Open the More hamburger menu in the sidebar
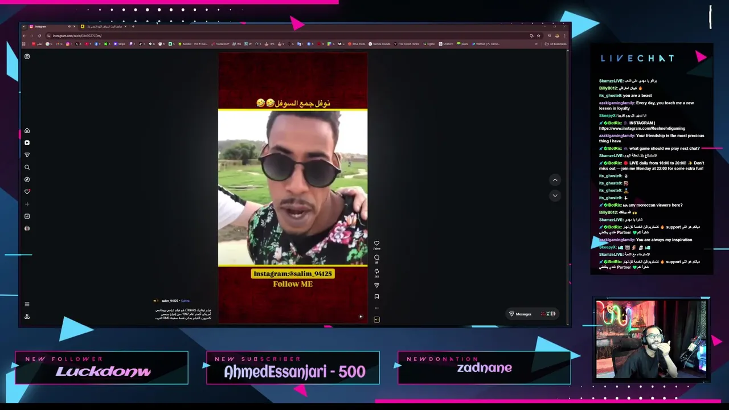This screenshot has width=729, height=410. [27, 304]
